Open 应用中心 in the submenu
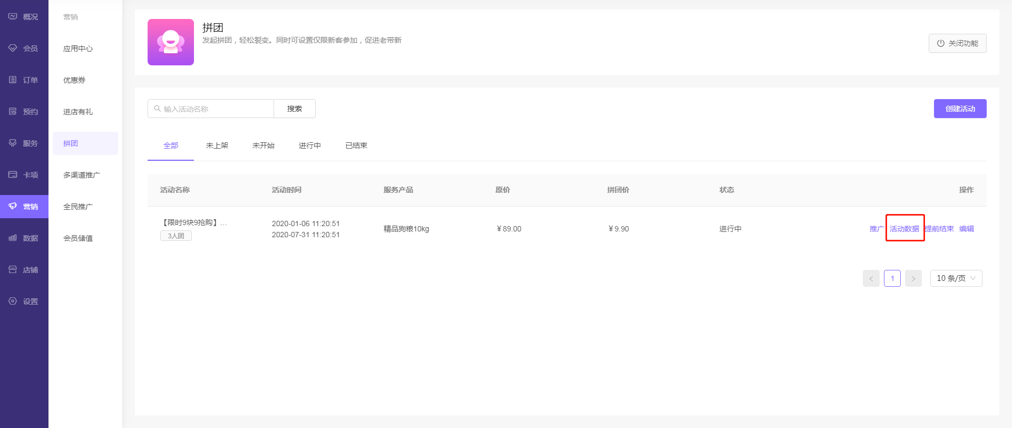This screenshot has width=1012, height=428. click(78, 48)
